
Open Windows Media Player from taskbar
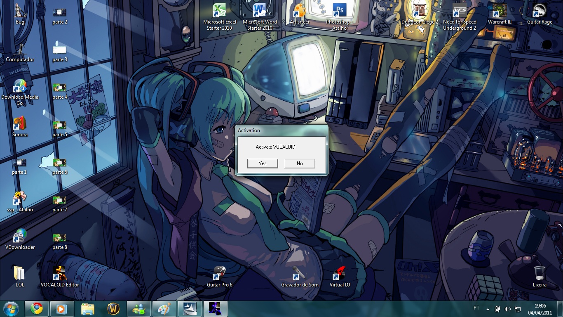tap(62, 309)
